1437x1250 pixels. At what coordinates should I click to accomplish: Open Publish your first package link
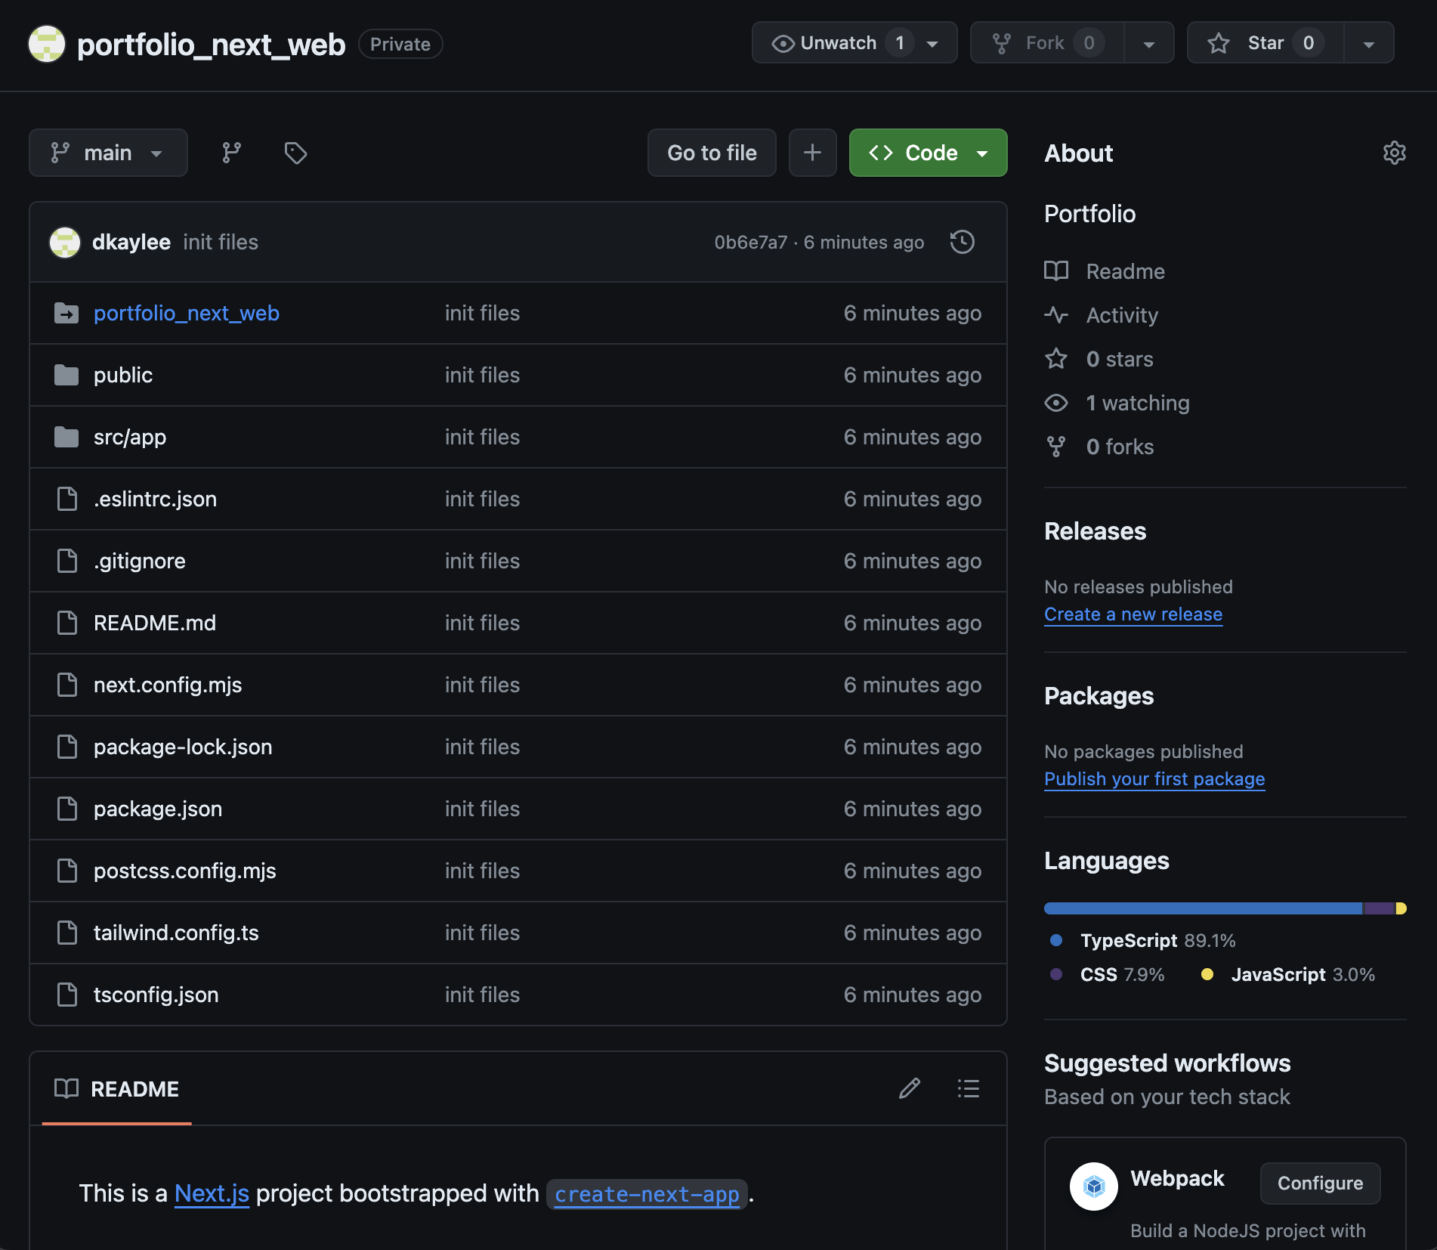[x=1154, y=779]
